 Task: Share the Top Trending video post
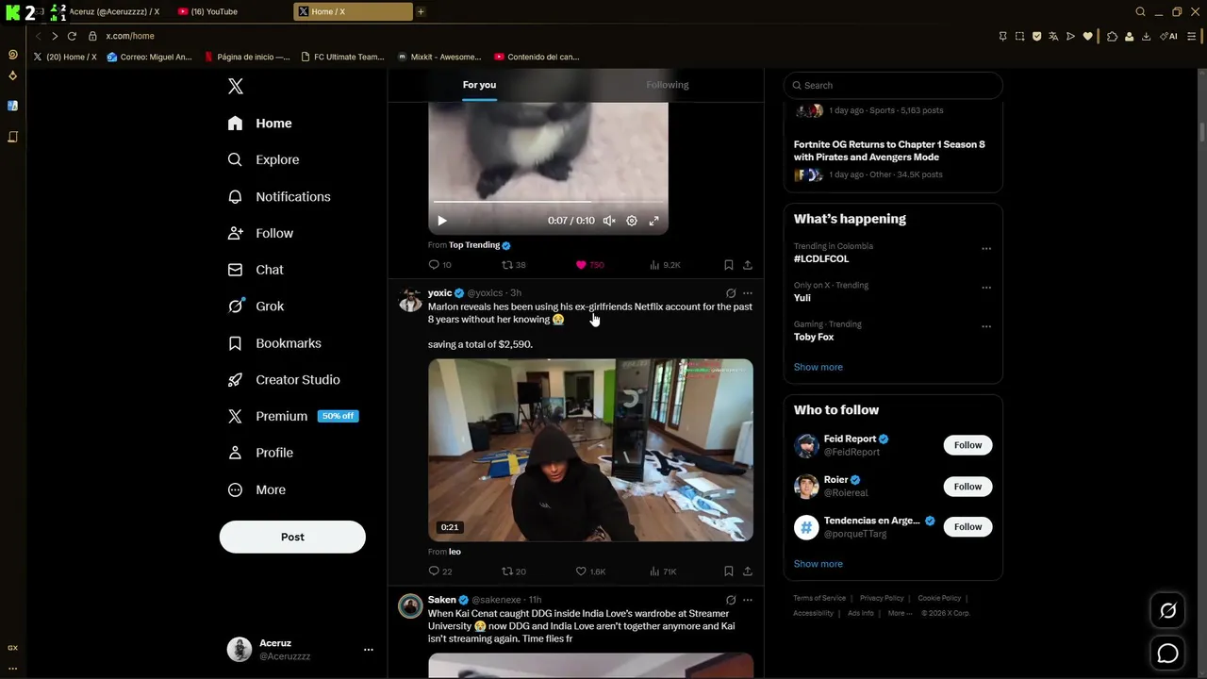pyautogui.click(x=748, y=265)
